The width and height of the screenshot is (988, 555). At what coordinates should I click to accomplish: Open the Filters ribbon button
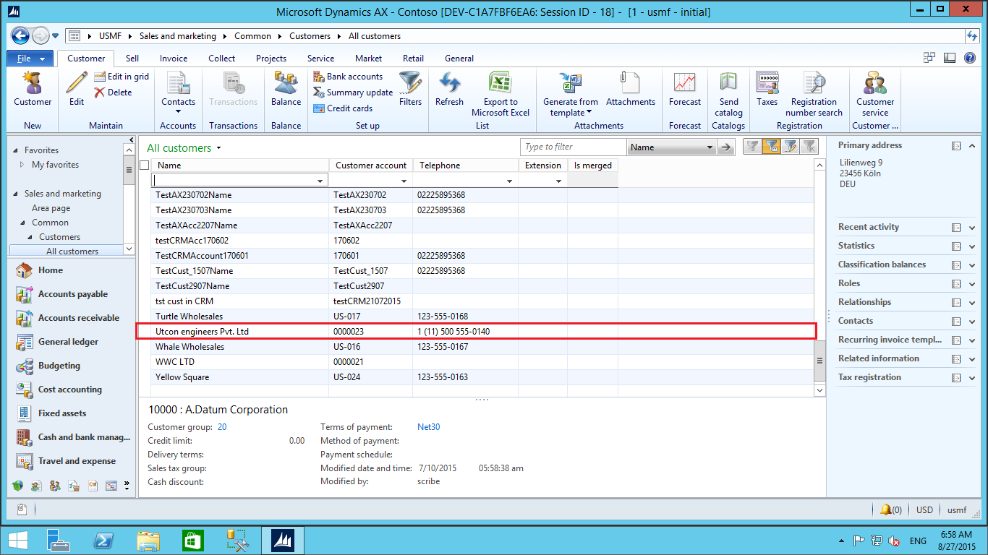pyautogui.click(x=410, y=90)
